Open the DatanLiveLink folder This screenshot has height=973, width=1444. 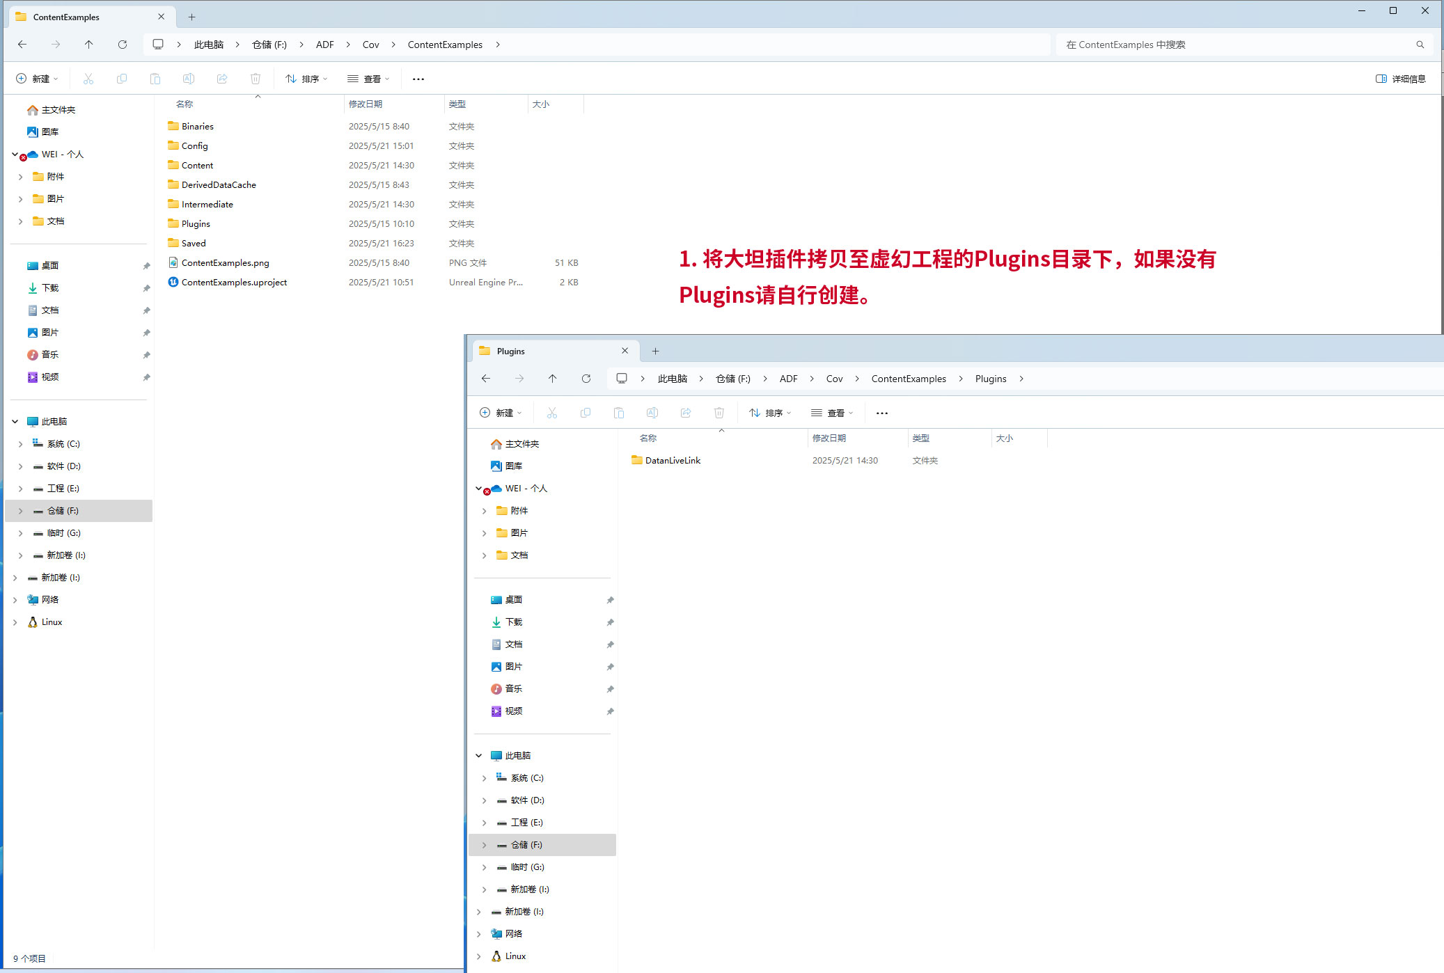point(672,460)
